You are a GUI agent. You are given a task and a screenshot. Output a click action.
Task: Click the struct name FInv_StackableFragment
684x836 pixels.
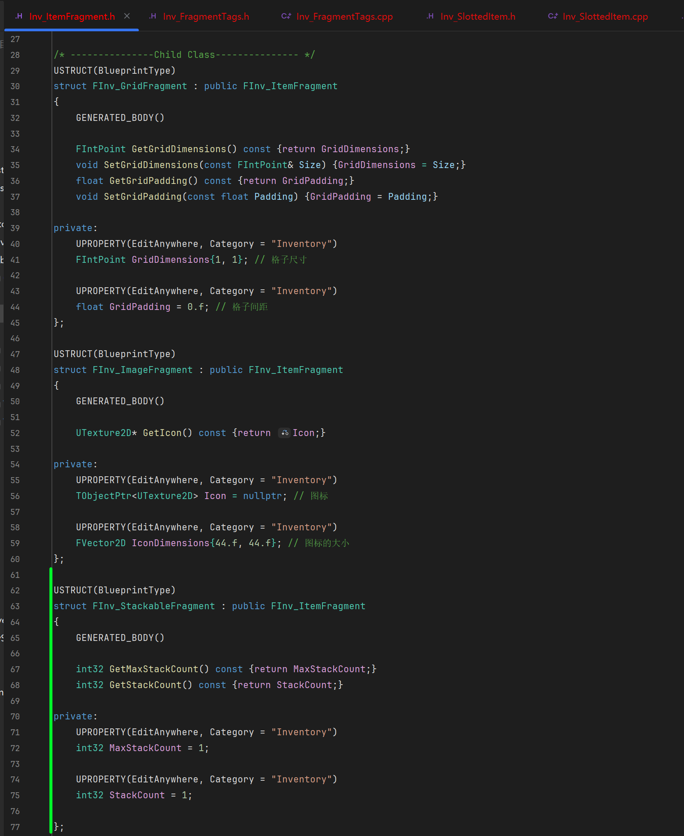(154, 606)
